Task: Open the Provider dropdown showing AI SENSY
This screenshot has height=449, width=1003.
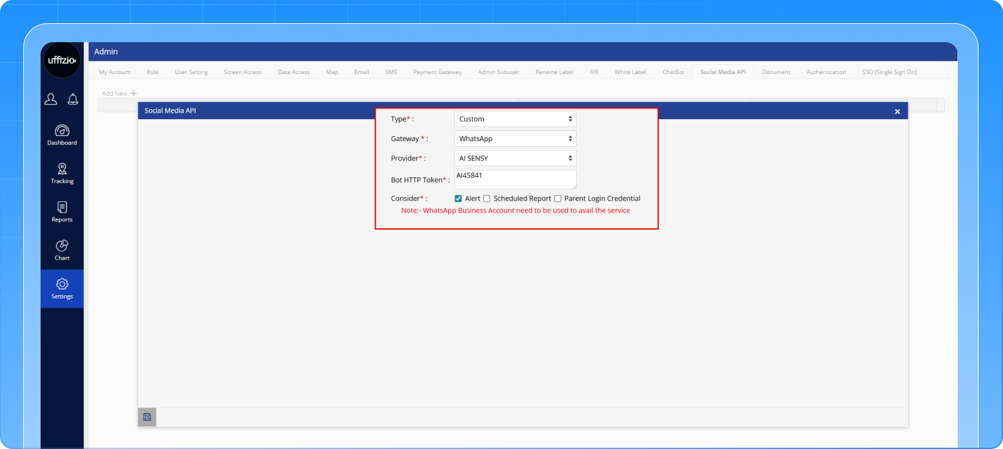Action: coord(515,158)
